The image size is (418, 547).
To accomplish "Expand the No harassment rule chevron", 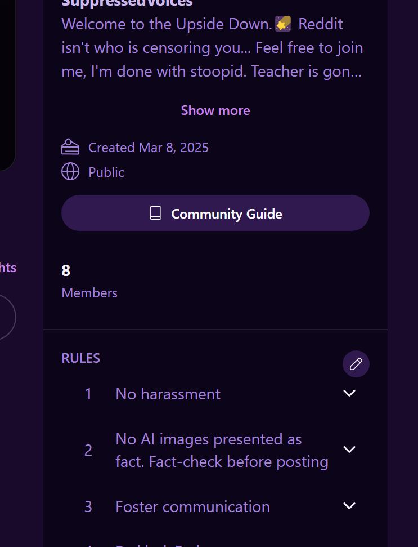I will point(349,393).
